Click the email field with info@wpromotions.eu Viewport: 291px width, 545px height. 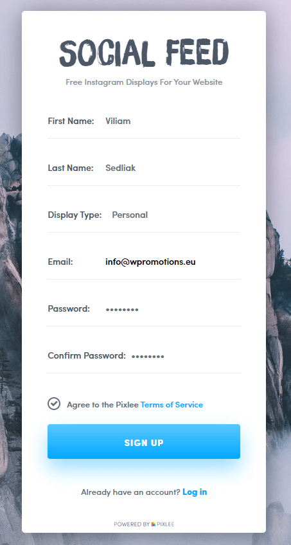(x=173, y=262)
